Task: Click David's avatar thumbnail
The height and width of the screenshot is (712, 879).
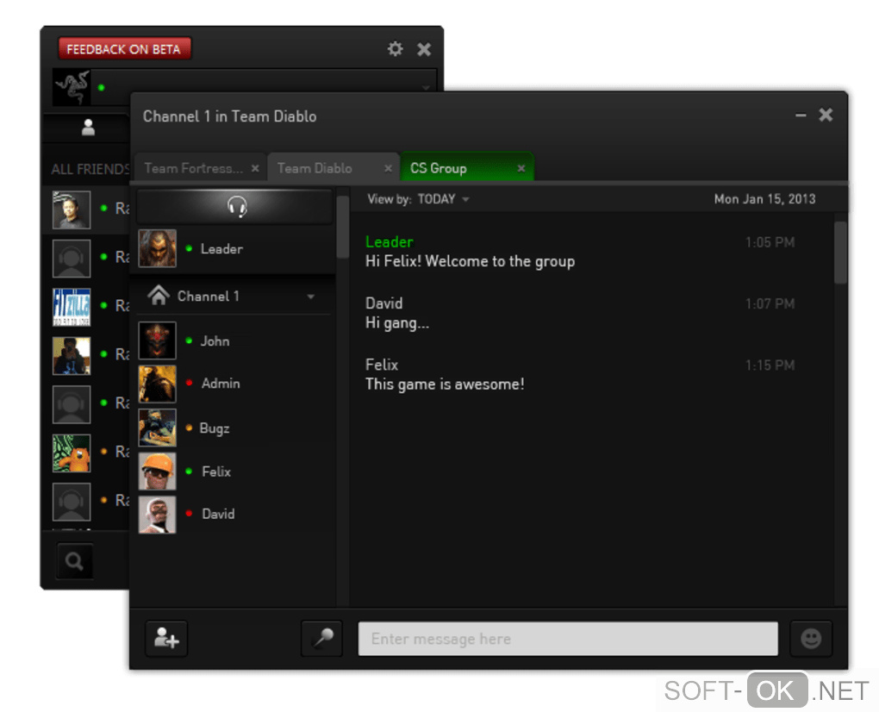Action: (x=158, y=514)
